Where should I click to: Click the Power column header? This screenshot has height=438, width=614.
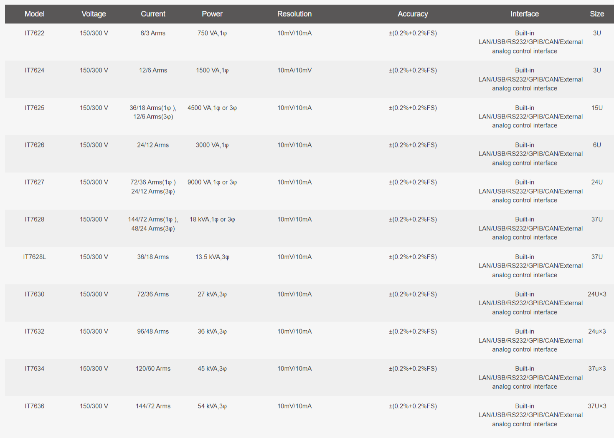212,14
